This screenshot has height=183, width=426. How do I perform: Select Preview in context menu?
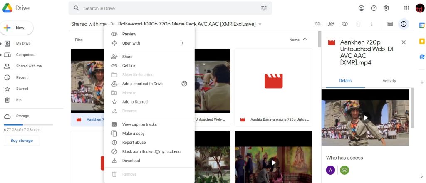pyautogui.click(x=149, y=34)
